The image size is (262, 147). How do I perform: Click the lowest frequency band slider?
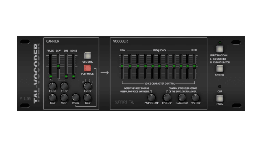(122, 66)
